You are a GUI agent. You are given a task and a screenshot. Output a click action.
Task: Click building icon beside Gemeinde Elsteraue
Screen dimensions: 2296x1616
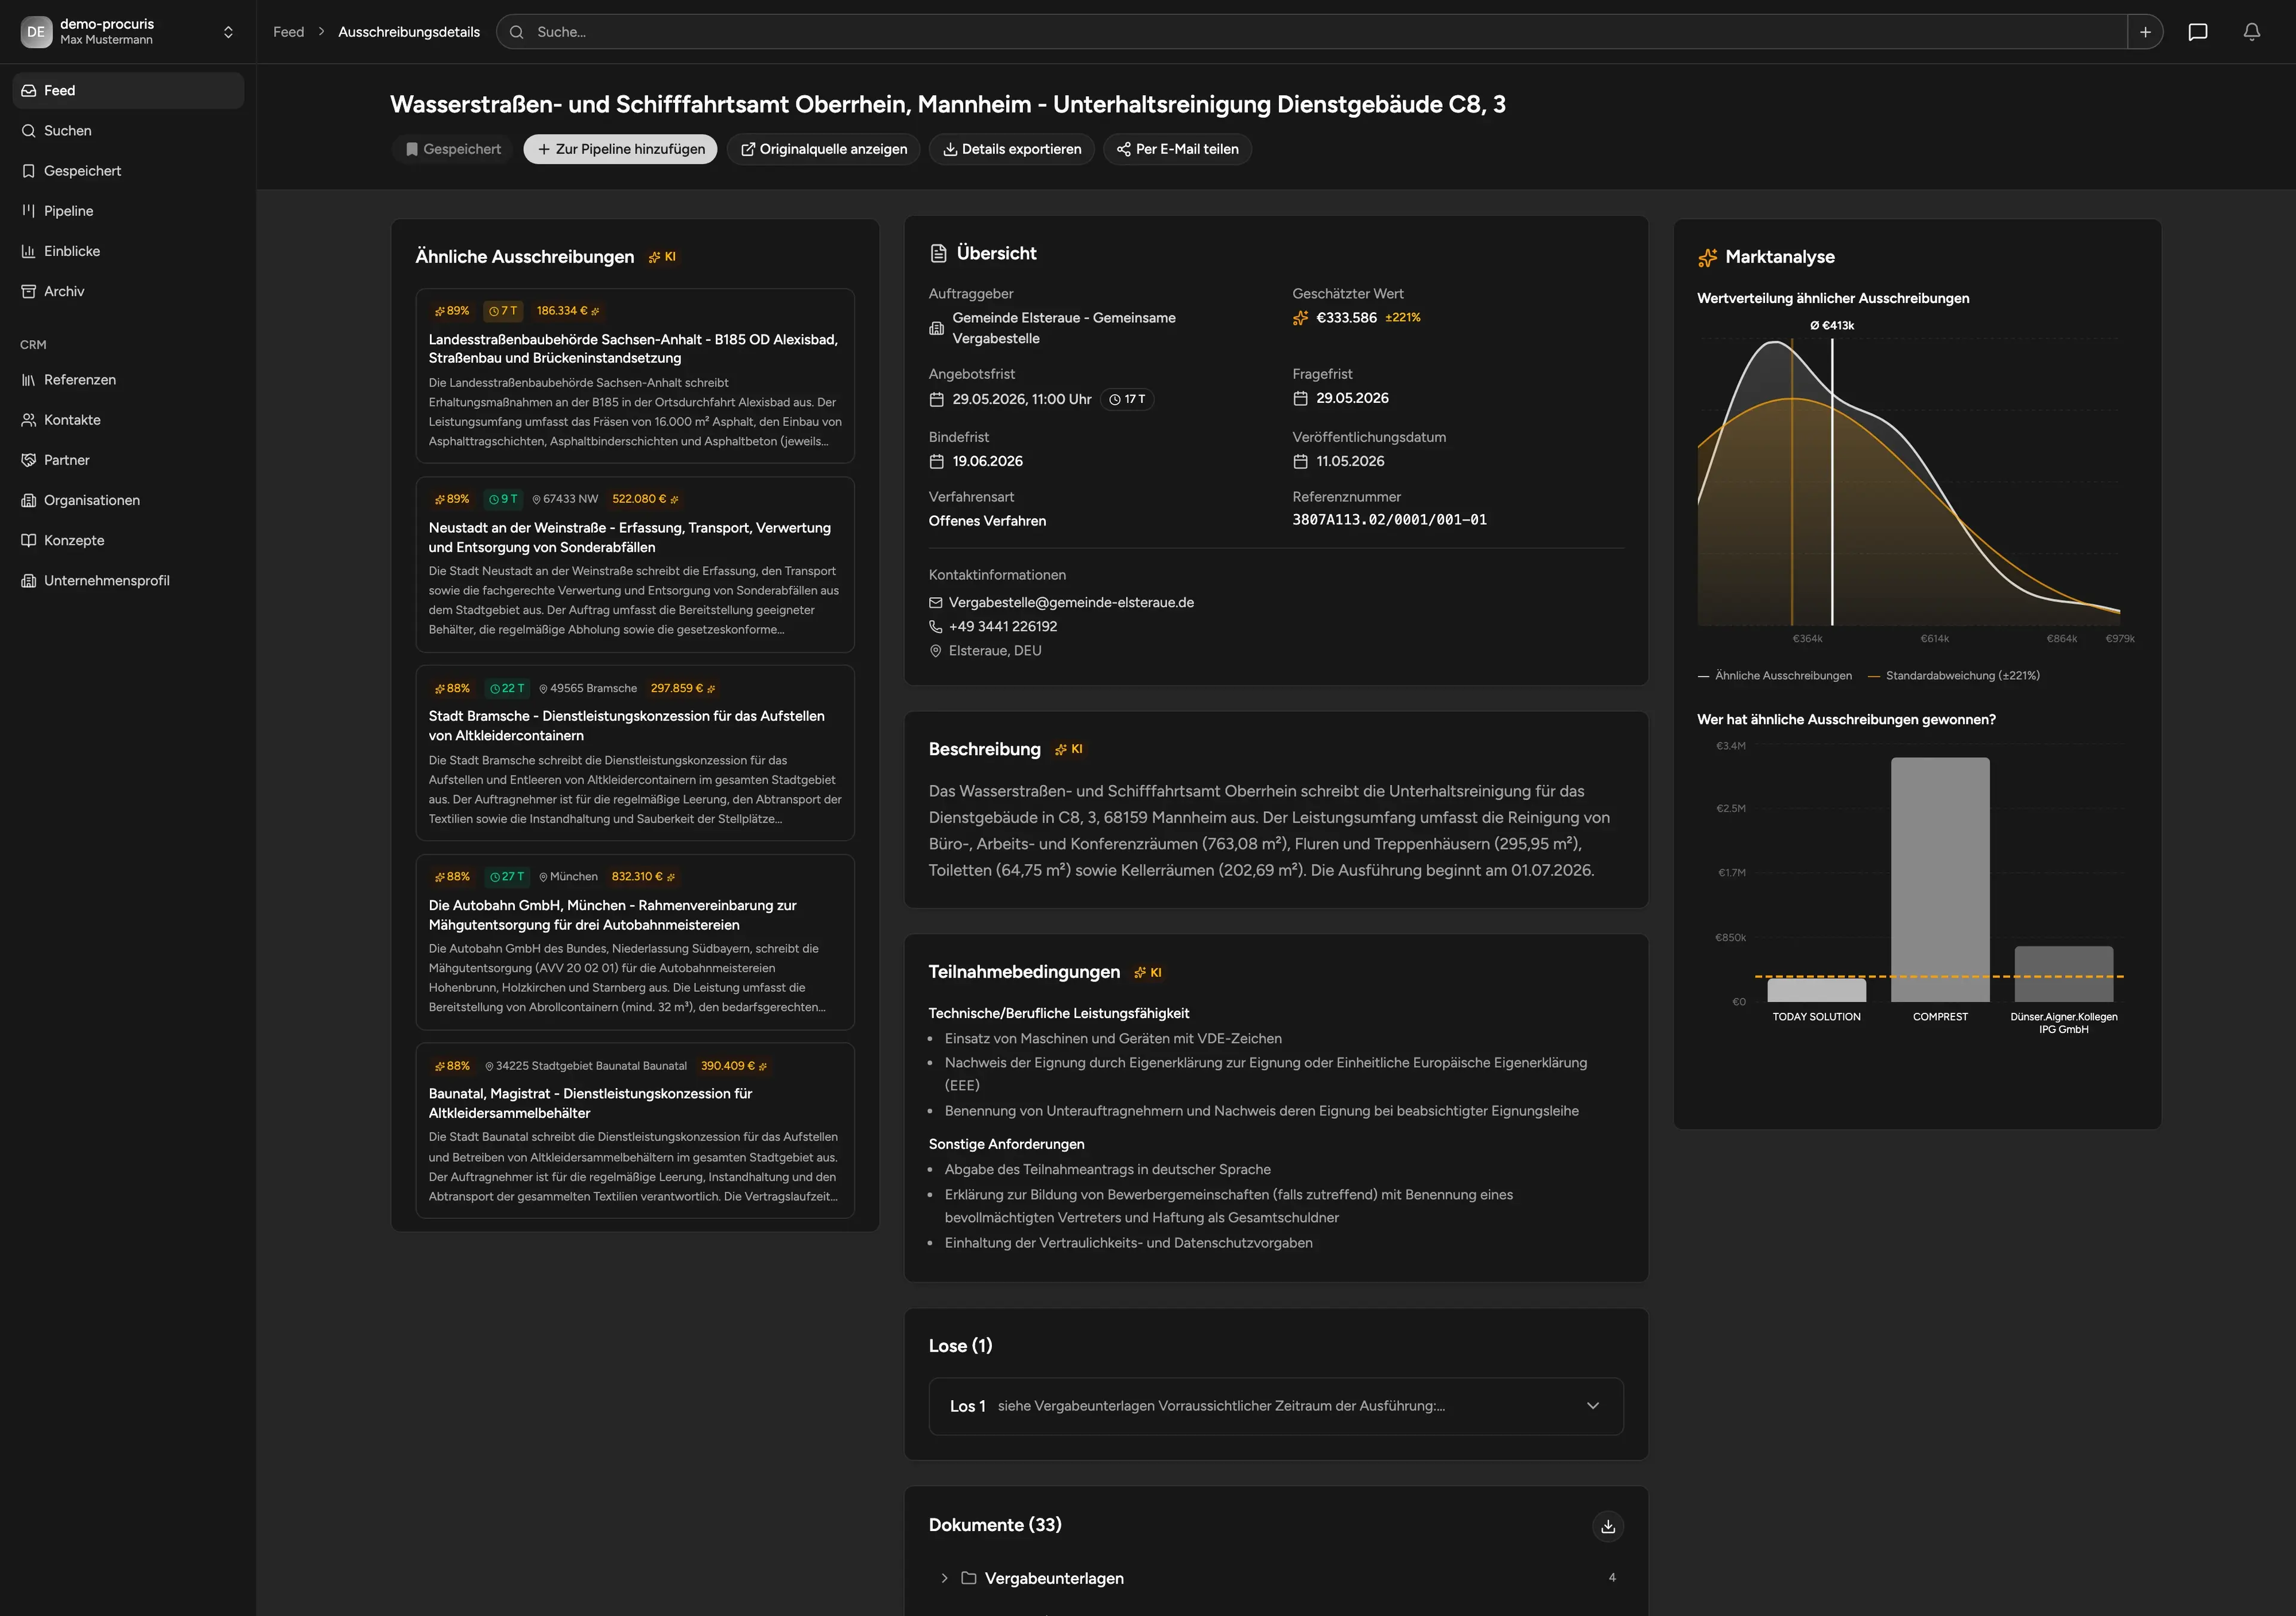tap(937, 328)
